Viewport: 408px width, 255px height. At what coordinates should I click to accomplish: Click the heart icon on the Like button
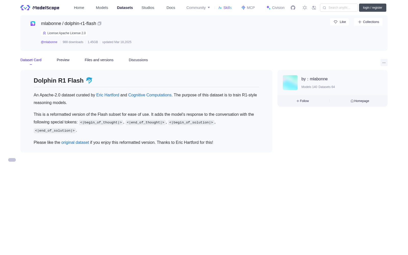point(336,22)
